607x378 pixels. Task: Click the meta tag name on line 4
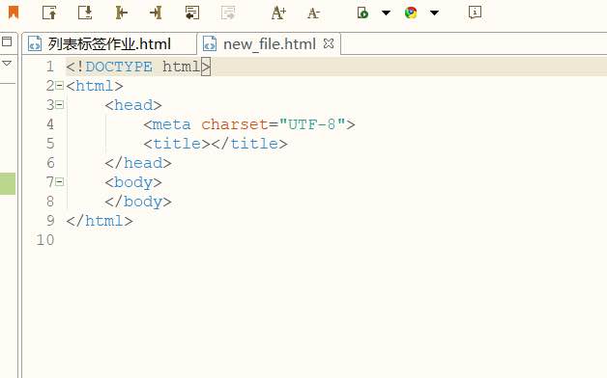[172, 124]
